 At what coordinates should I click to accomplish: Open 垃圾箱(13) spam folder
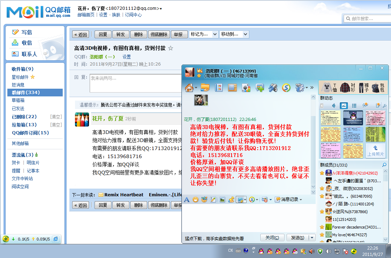tap(24, 124)
